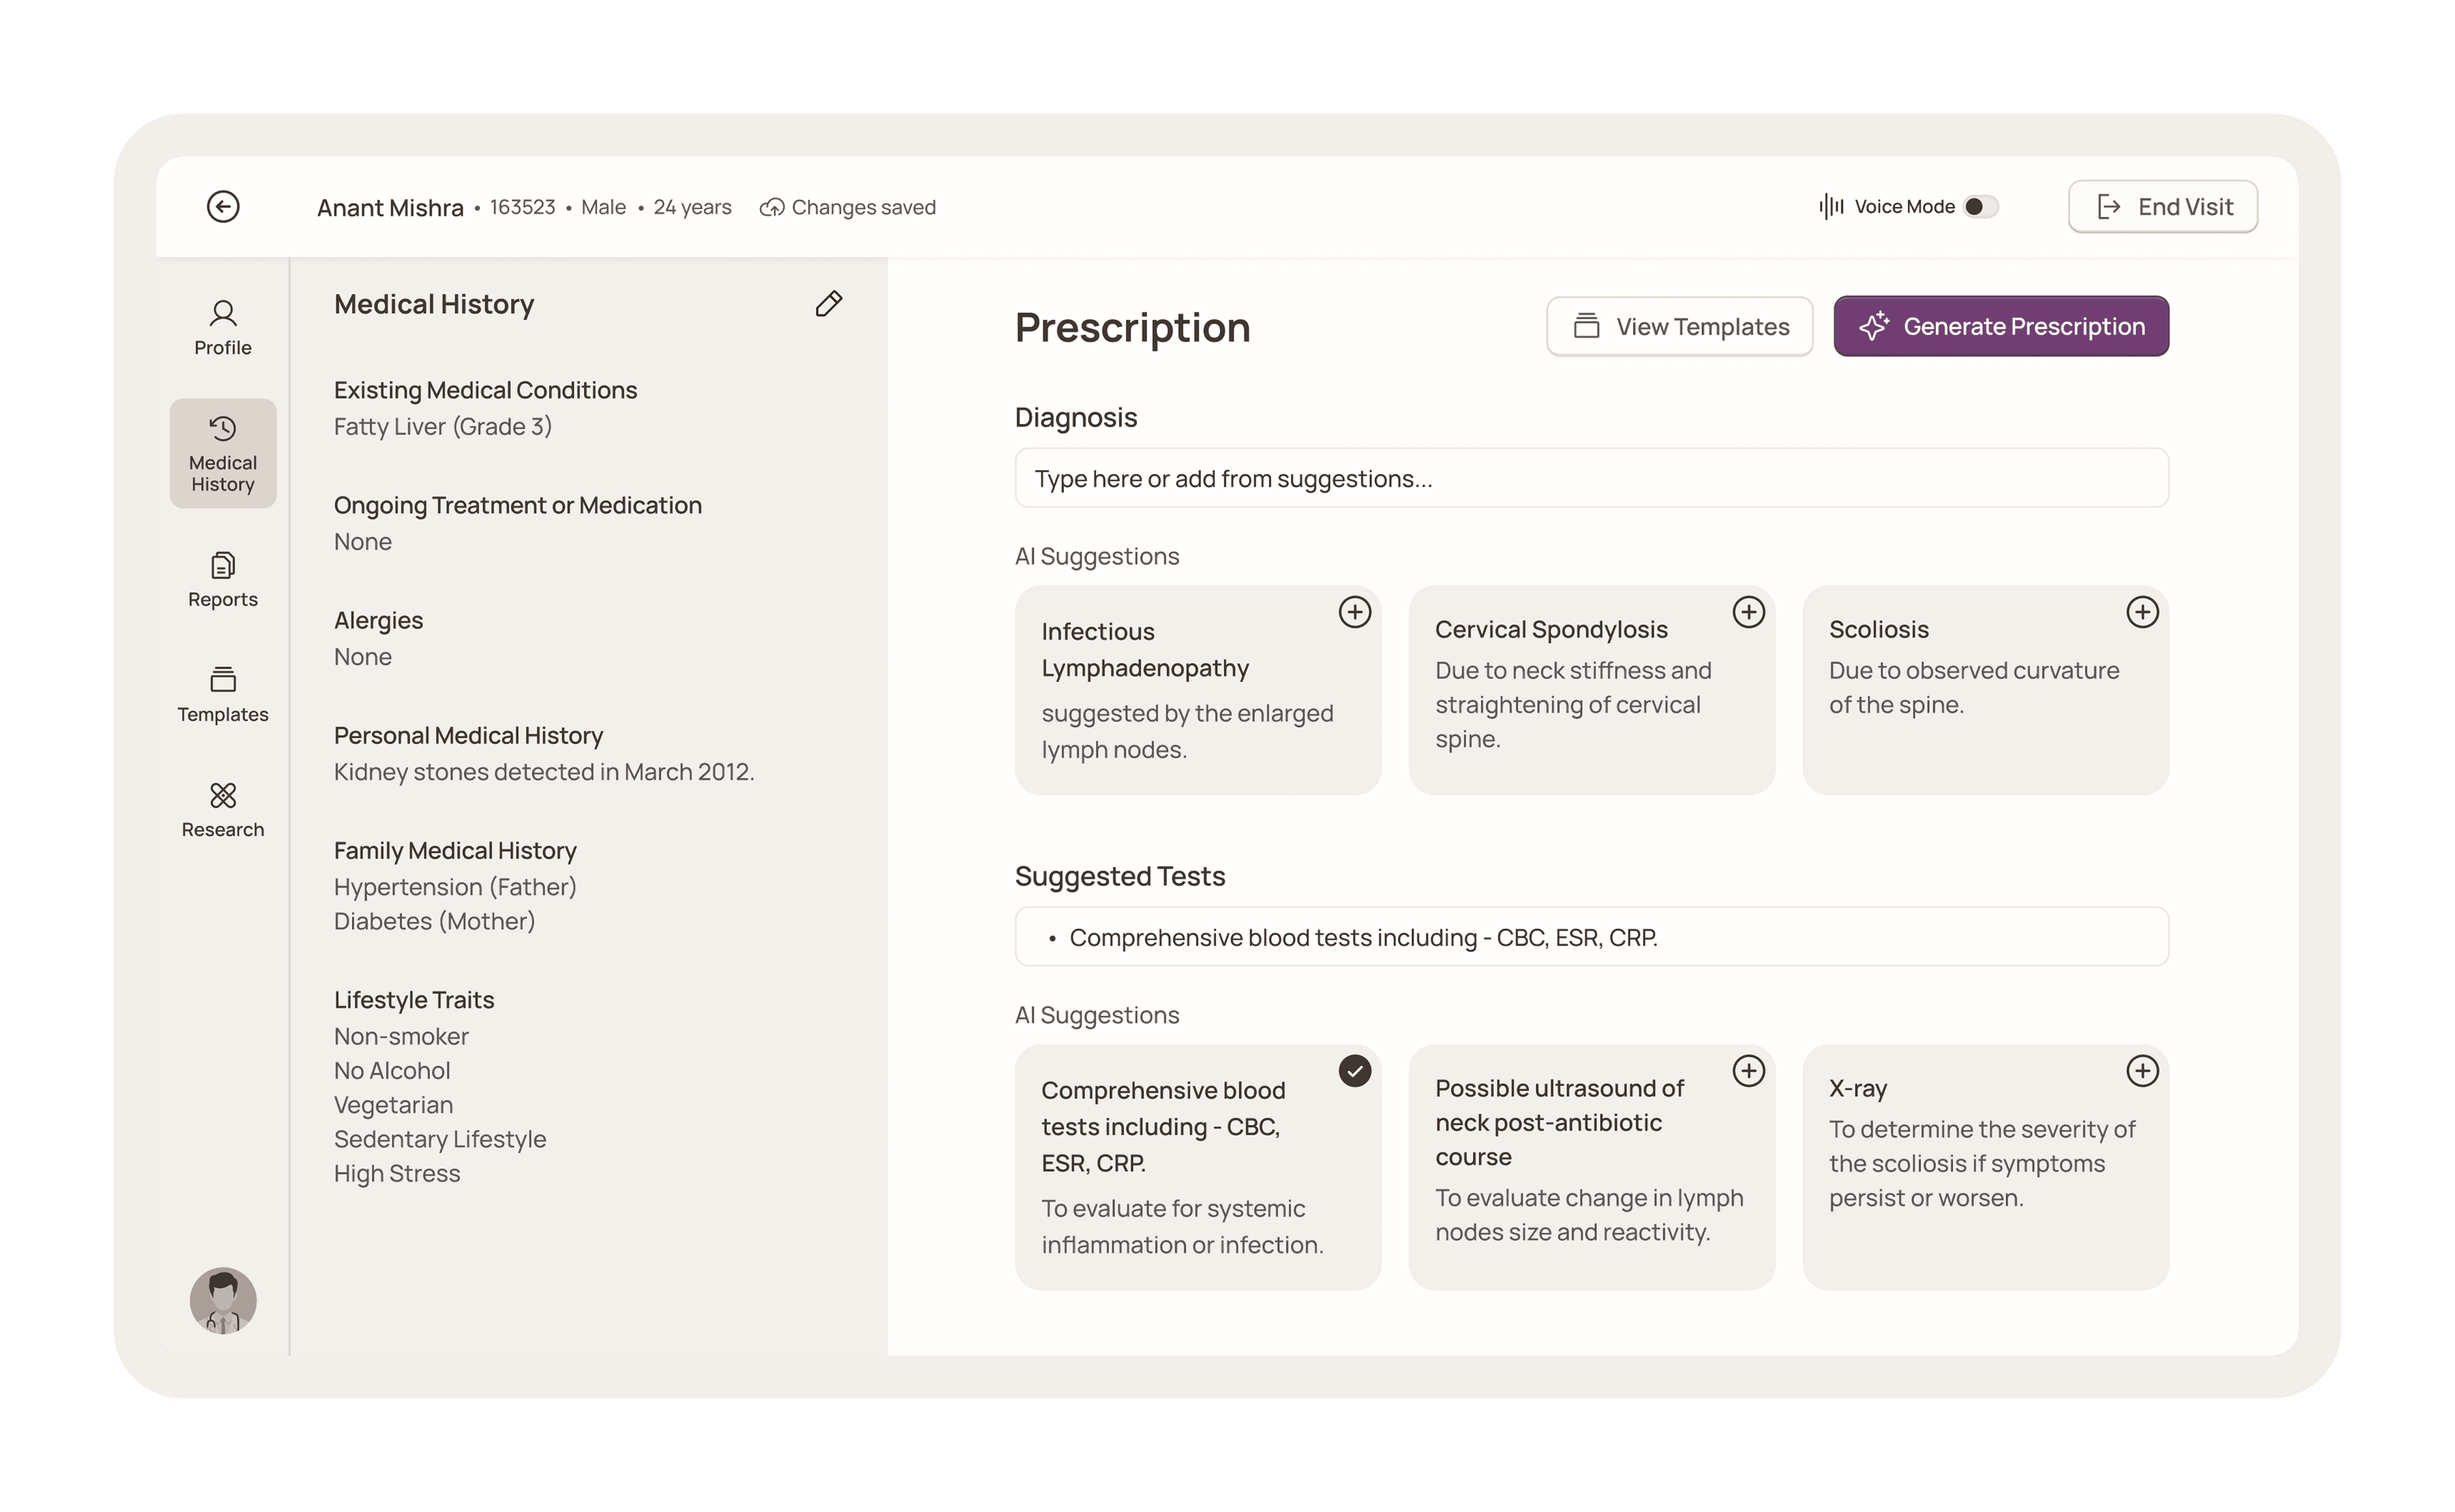Uncheck Comprehensive blood tests suggestion
Screen dimensions: 2455x1512
tap(1355, 1071)
